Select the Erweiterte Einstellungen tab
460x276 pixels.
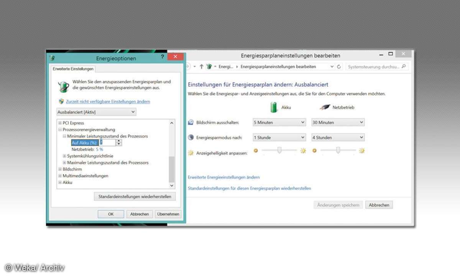click(73, 69)
